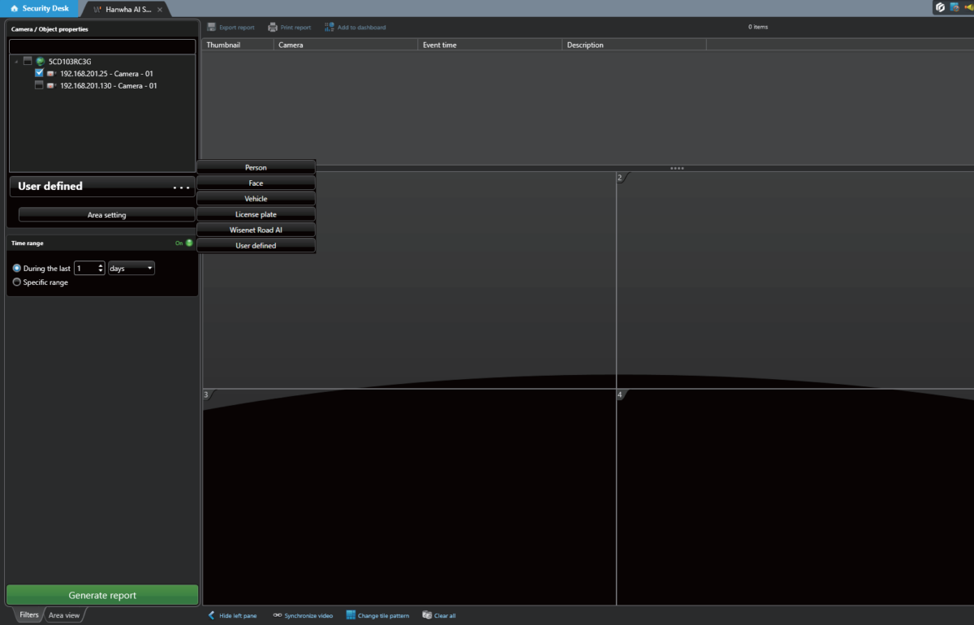Open the Security Desk home tab

coord(40,8)
